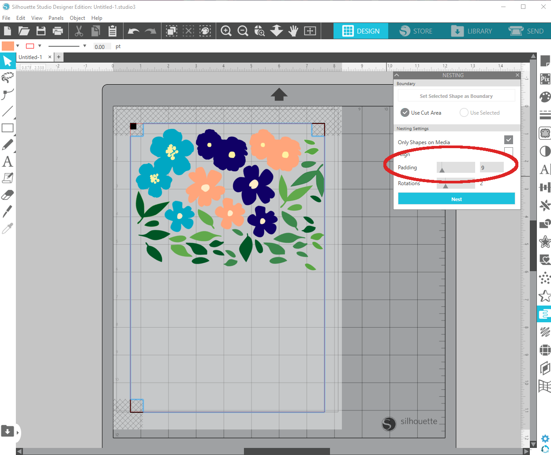Open the Text Style panel icon
Viewport: 551px width, 455px height.
545,169
